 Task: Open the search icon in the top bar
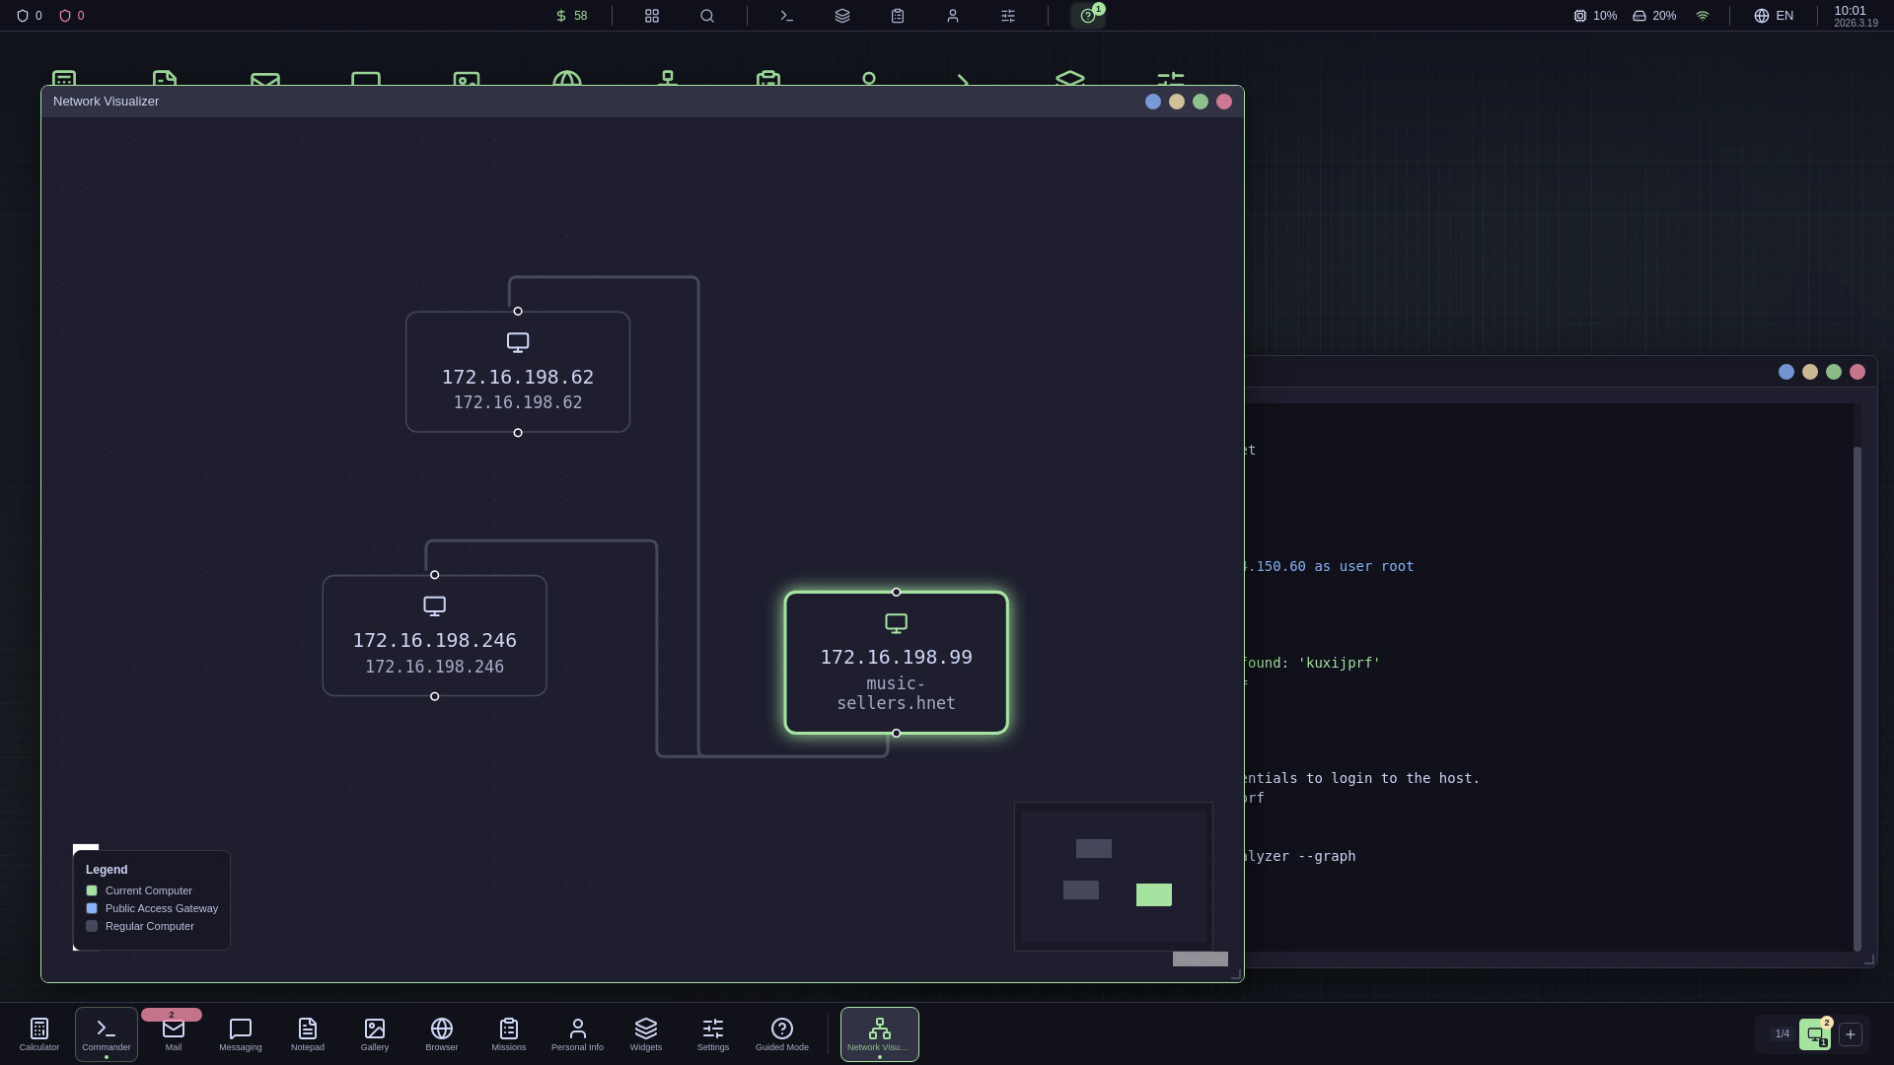pyautogui.click(x=707, y=16)
